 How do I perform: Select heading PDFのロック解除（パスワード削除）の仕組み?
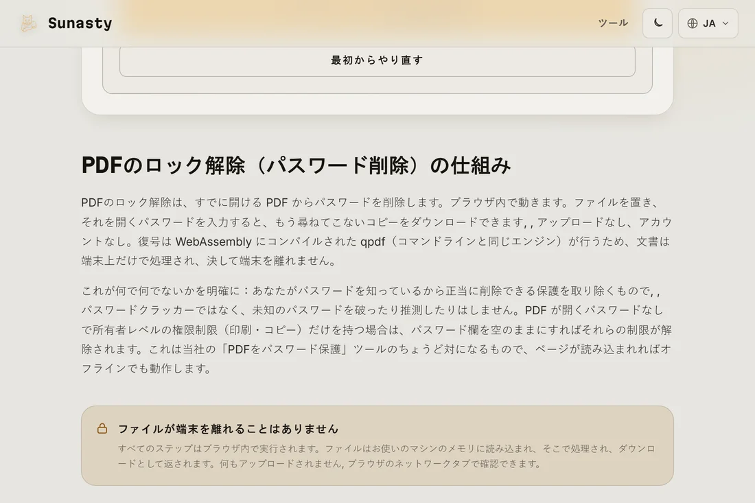click(296, 165)
